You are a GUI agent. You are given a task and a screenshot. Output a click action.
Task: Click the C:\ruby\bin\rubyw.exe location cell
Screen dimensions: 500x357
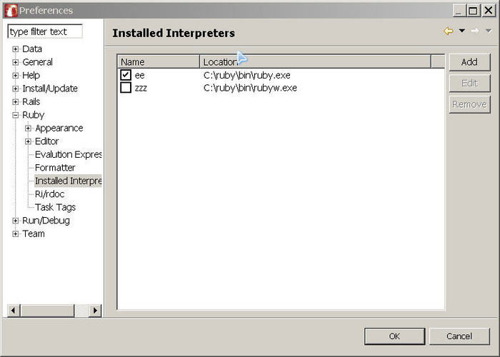coord(250,88)
